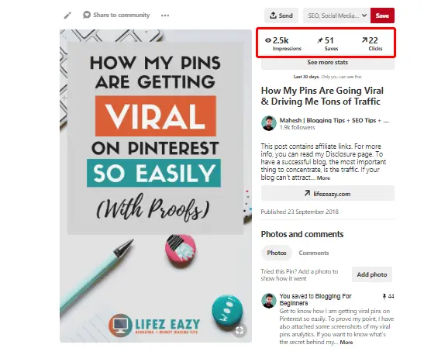Viewport: 424px width, 355px height.
Task: Click the See more stats button
Action: point(328,63)
